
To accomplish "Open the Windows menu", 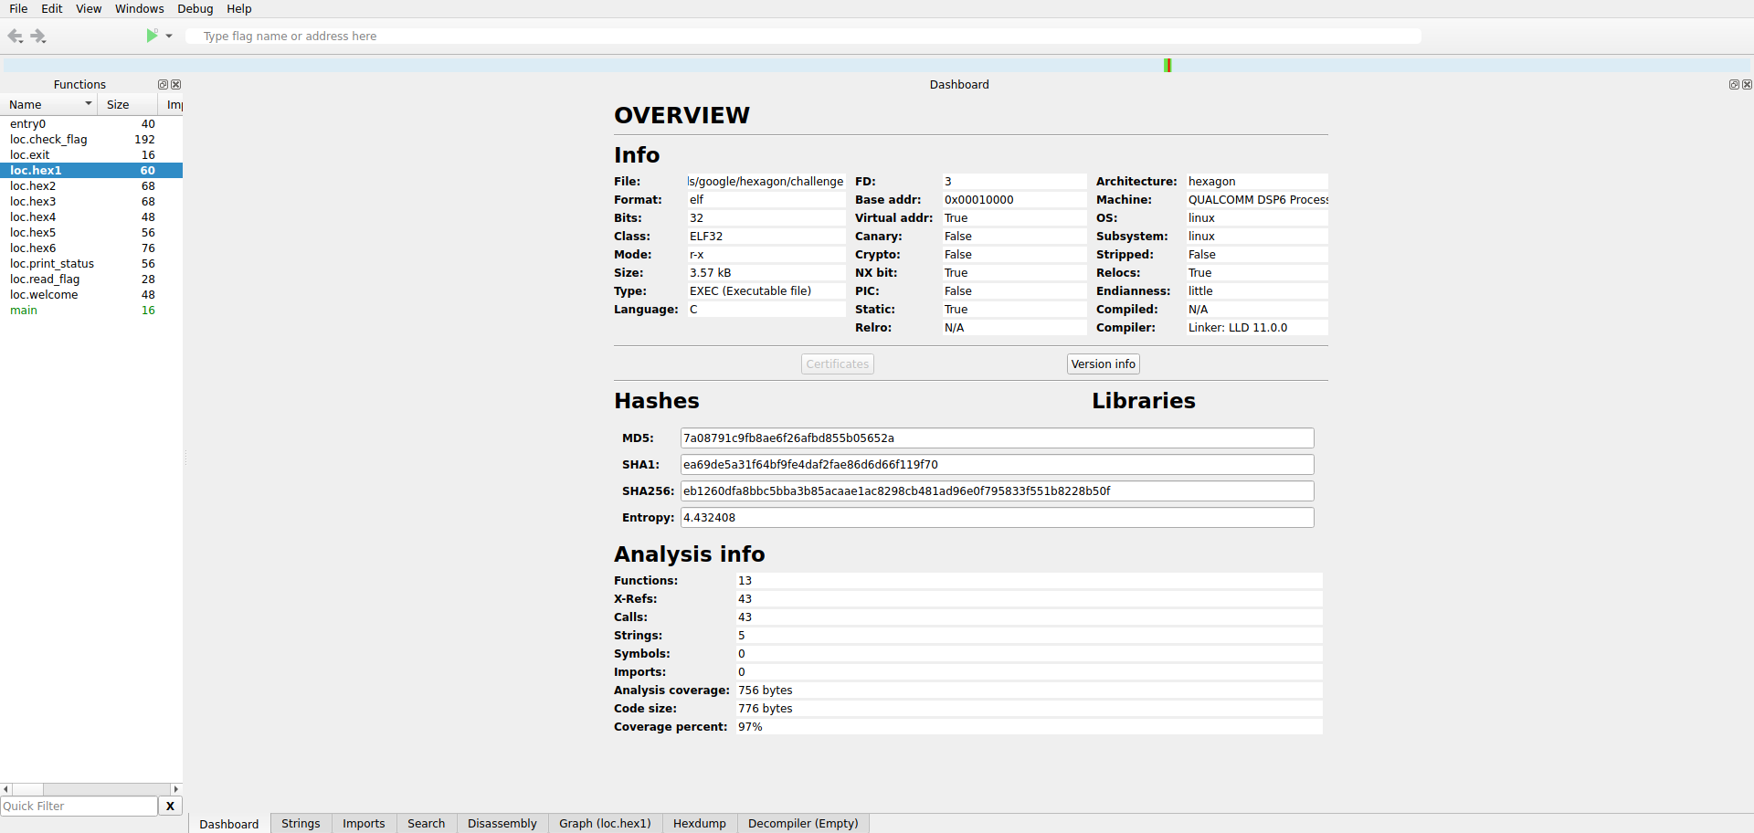I will coord(139,9).
